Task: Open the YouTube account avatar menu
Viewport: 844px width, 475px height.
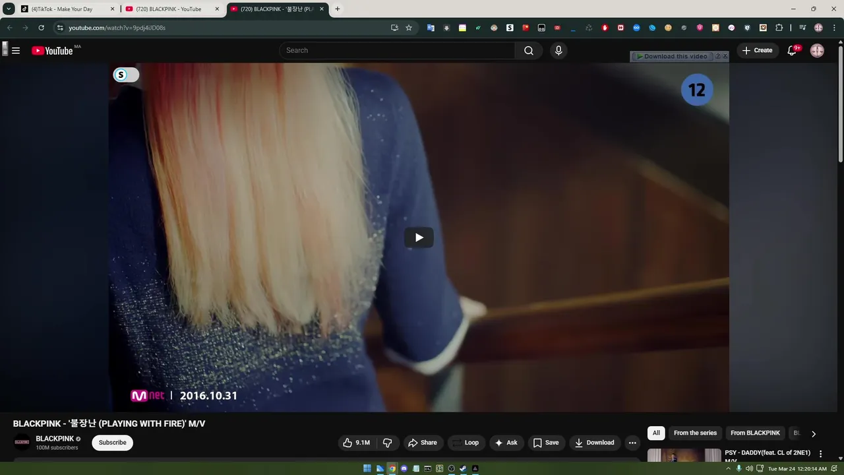Action: coord(817,51)
